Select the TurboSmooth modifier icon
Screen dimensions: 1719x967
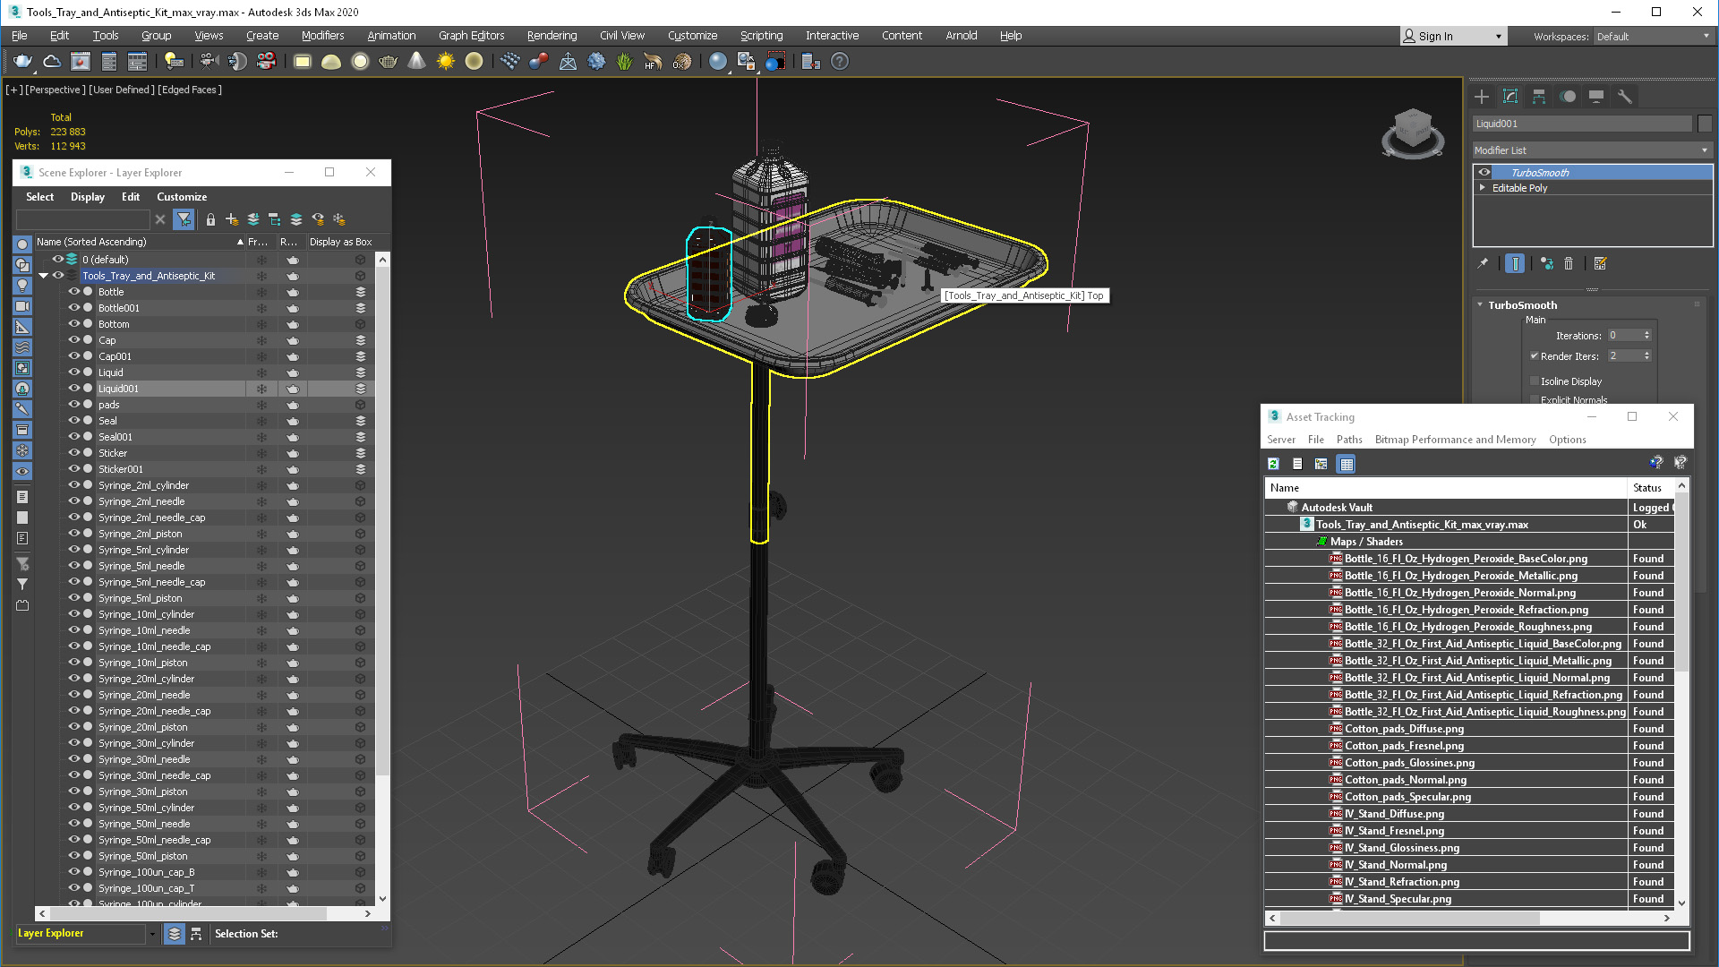1484,173
